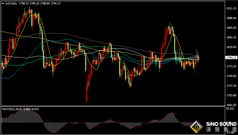Click the 1773.35 price axis label
This screenshot has height=135, width=238.
pos(231,66)
